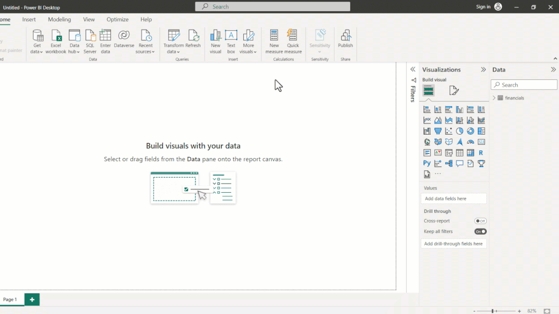The image size is (559, 314).
Task: Select the Clustered column chart visual
Action: tap(459, 110)
